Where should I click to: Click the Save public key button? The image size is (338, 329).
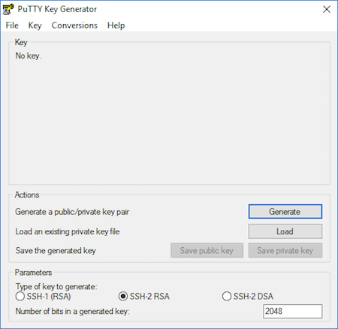tap(207, 250)
